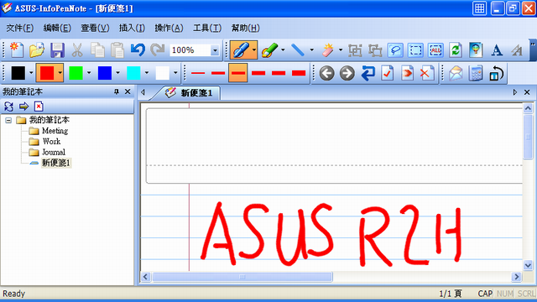Collapse the 我的筆記本 tree root
The height and width of the screenshot is (302, 537).
[8, 120]
